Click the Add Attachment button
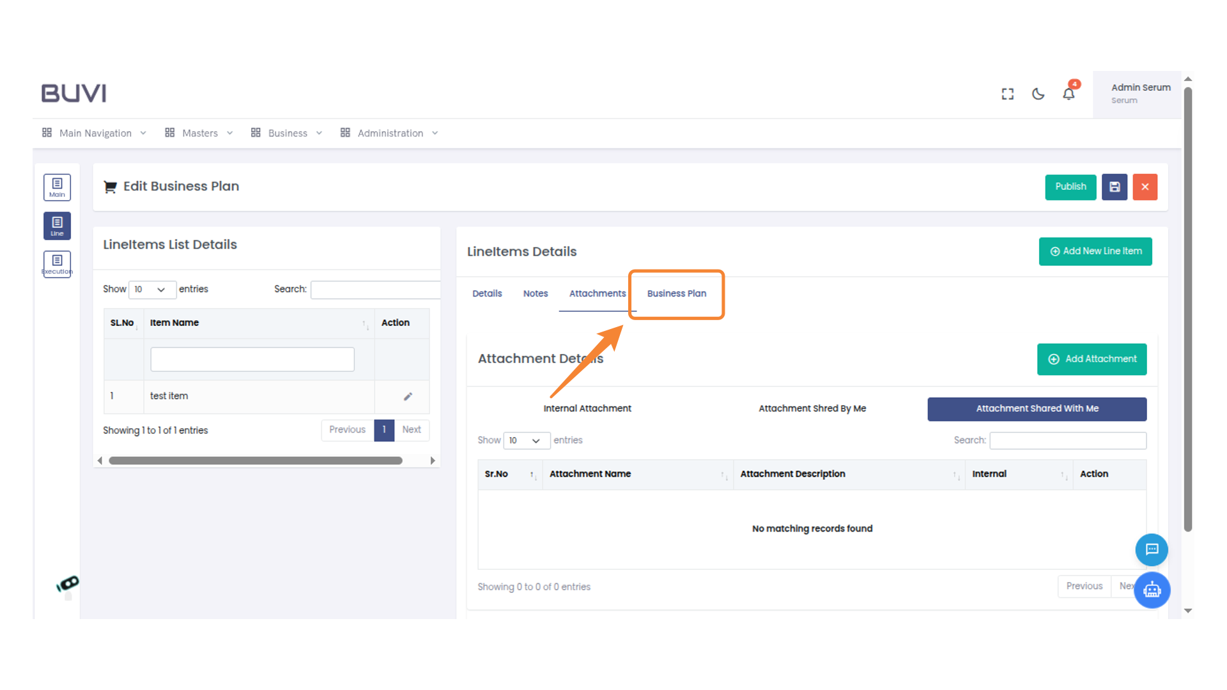The height and width of the screenshot is (690, 1227). pos(1092,359)
